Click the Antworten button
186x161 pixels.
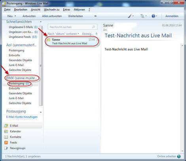pos(29,16)
